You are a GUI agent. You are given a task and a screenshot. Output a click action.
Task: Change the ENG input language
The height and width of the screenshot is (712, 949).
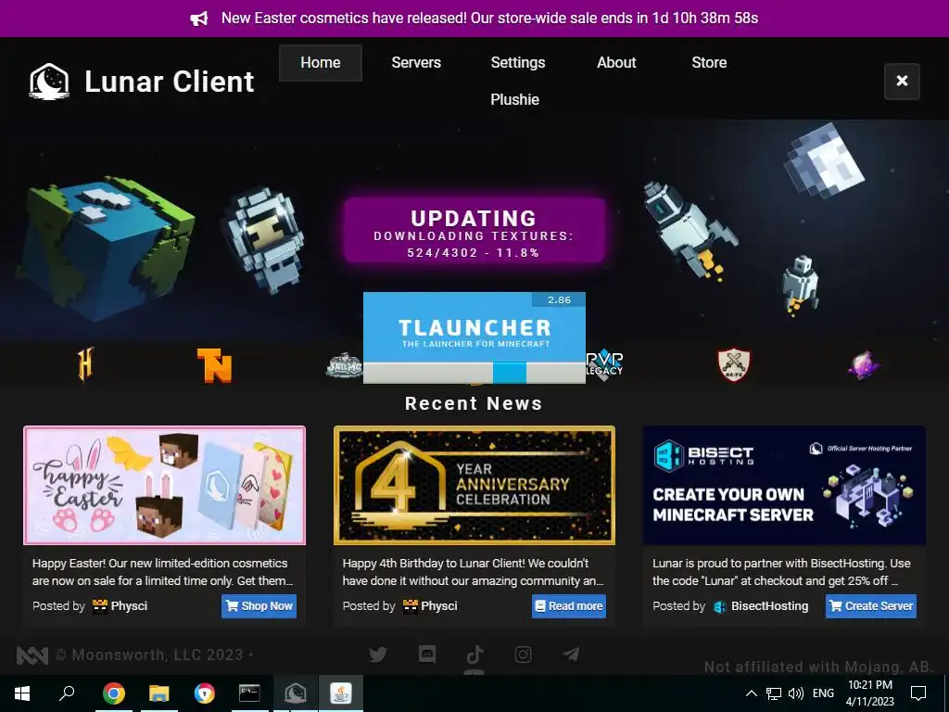click(823, 693)
